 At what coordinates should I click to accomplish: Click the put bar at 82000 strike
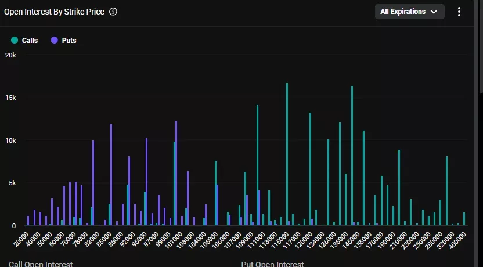[93, 183]
